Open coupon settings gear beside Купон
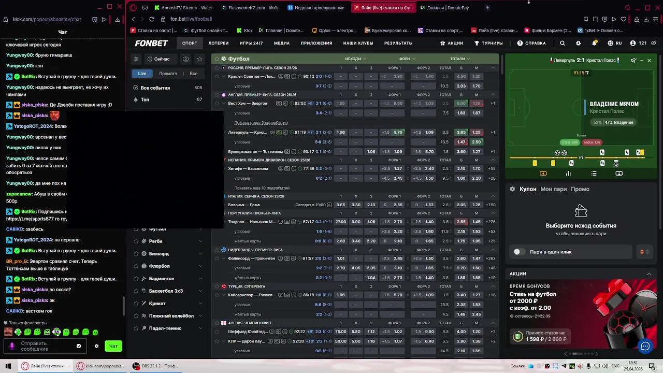 [x=512, y=189]
